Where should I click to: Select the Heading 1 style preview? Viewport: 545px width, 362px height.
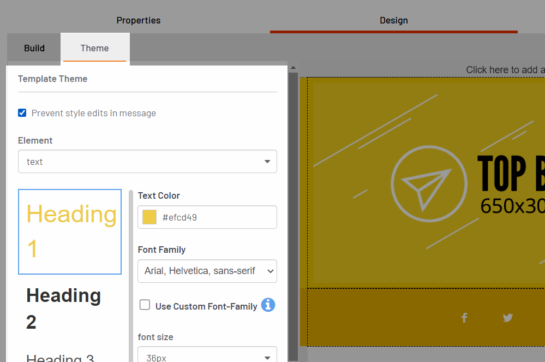coord(70,232)
